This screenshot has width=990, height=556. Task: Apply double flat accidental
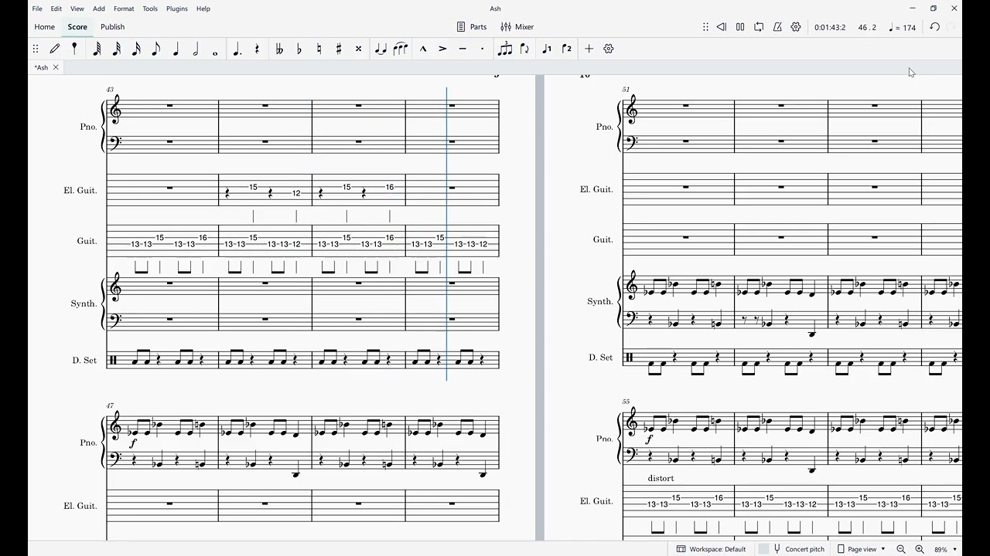pos(279,49)
